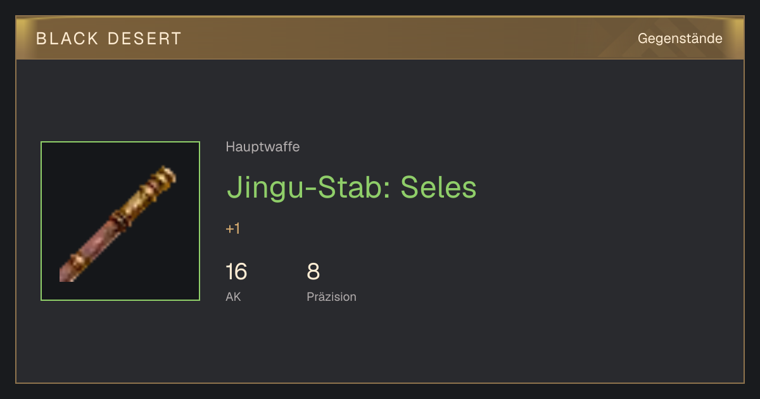Click the AK stat label
Image resolution: width=760 pixels, height=399 pixels.
(233, 296)
